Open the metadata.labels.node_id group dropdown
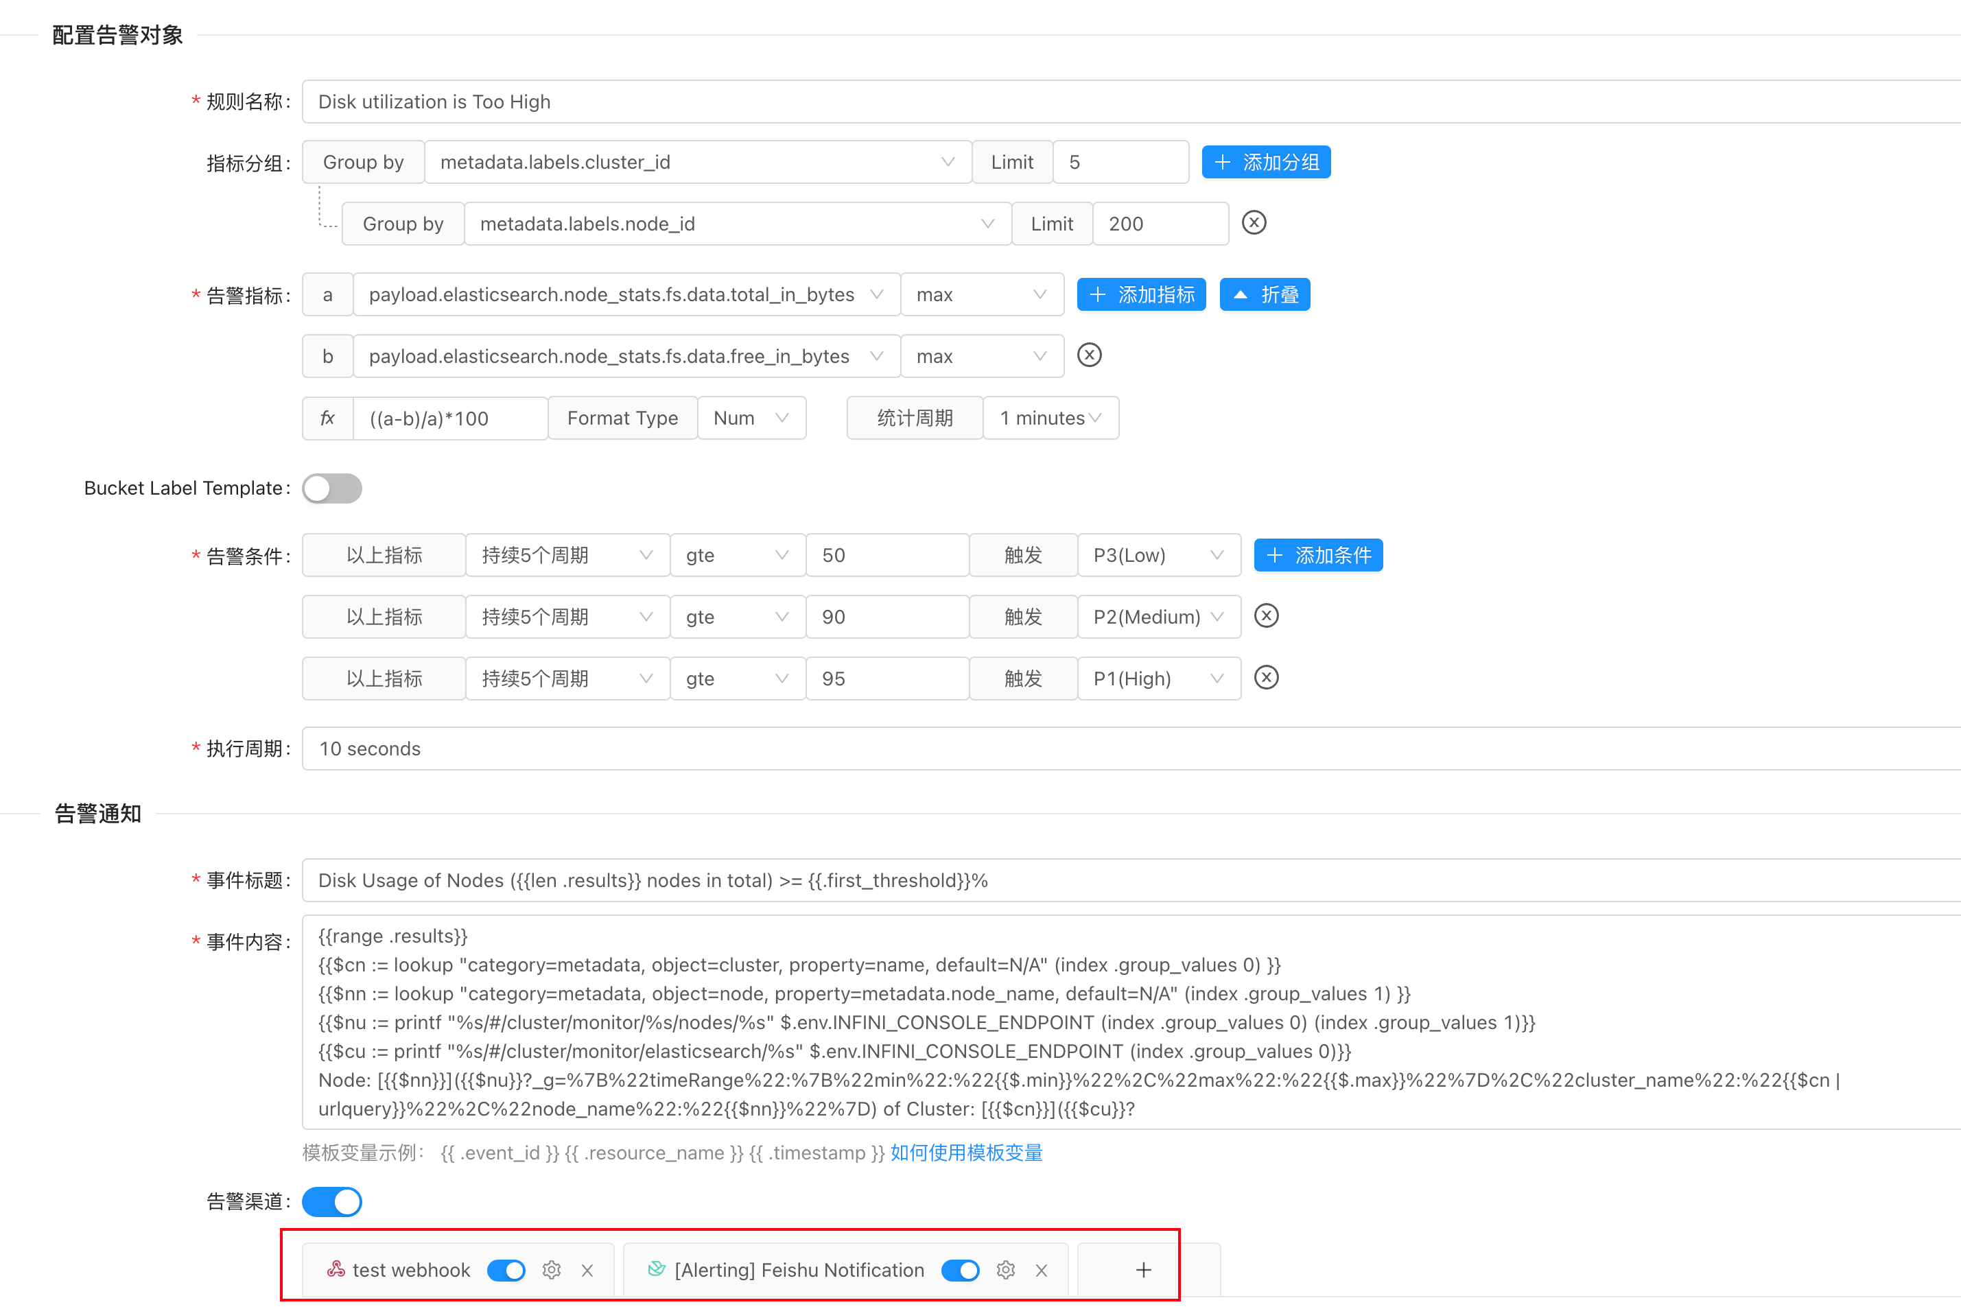Screen dimensions: 1961x1309 [738, 224]
